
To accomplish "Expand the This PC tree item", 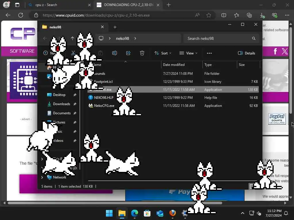I will pyautogui.click(x=42, y=159).
